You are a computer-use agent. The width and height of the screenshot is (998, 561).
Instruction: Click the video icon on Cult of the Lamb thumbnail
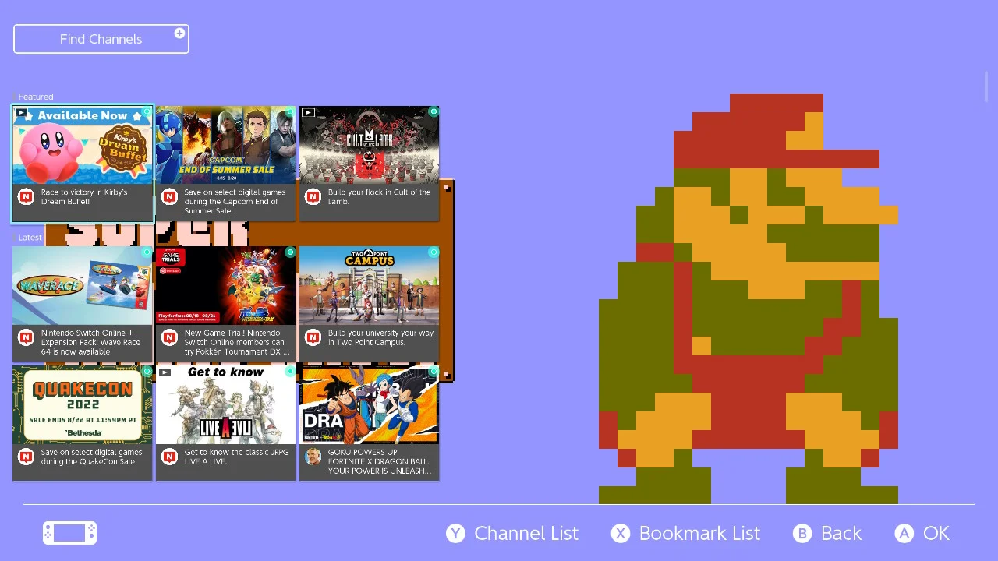click(x=308, y=113)
